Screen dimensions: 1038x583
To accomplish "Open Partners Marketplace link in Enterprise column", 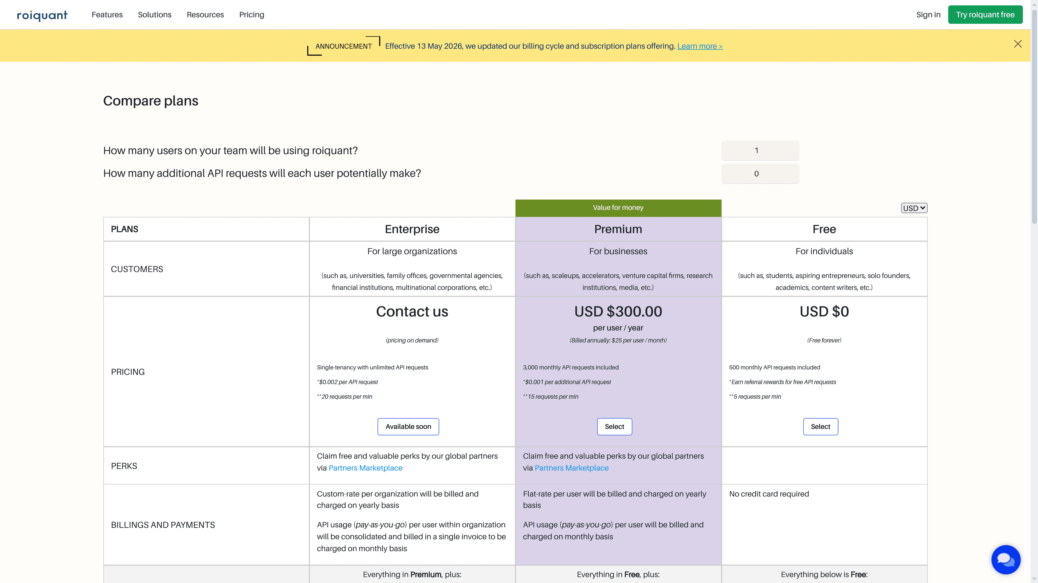I will [365, 468].
